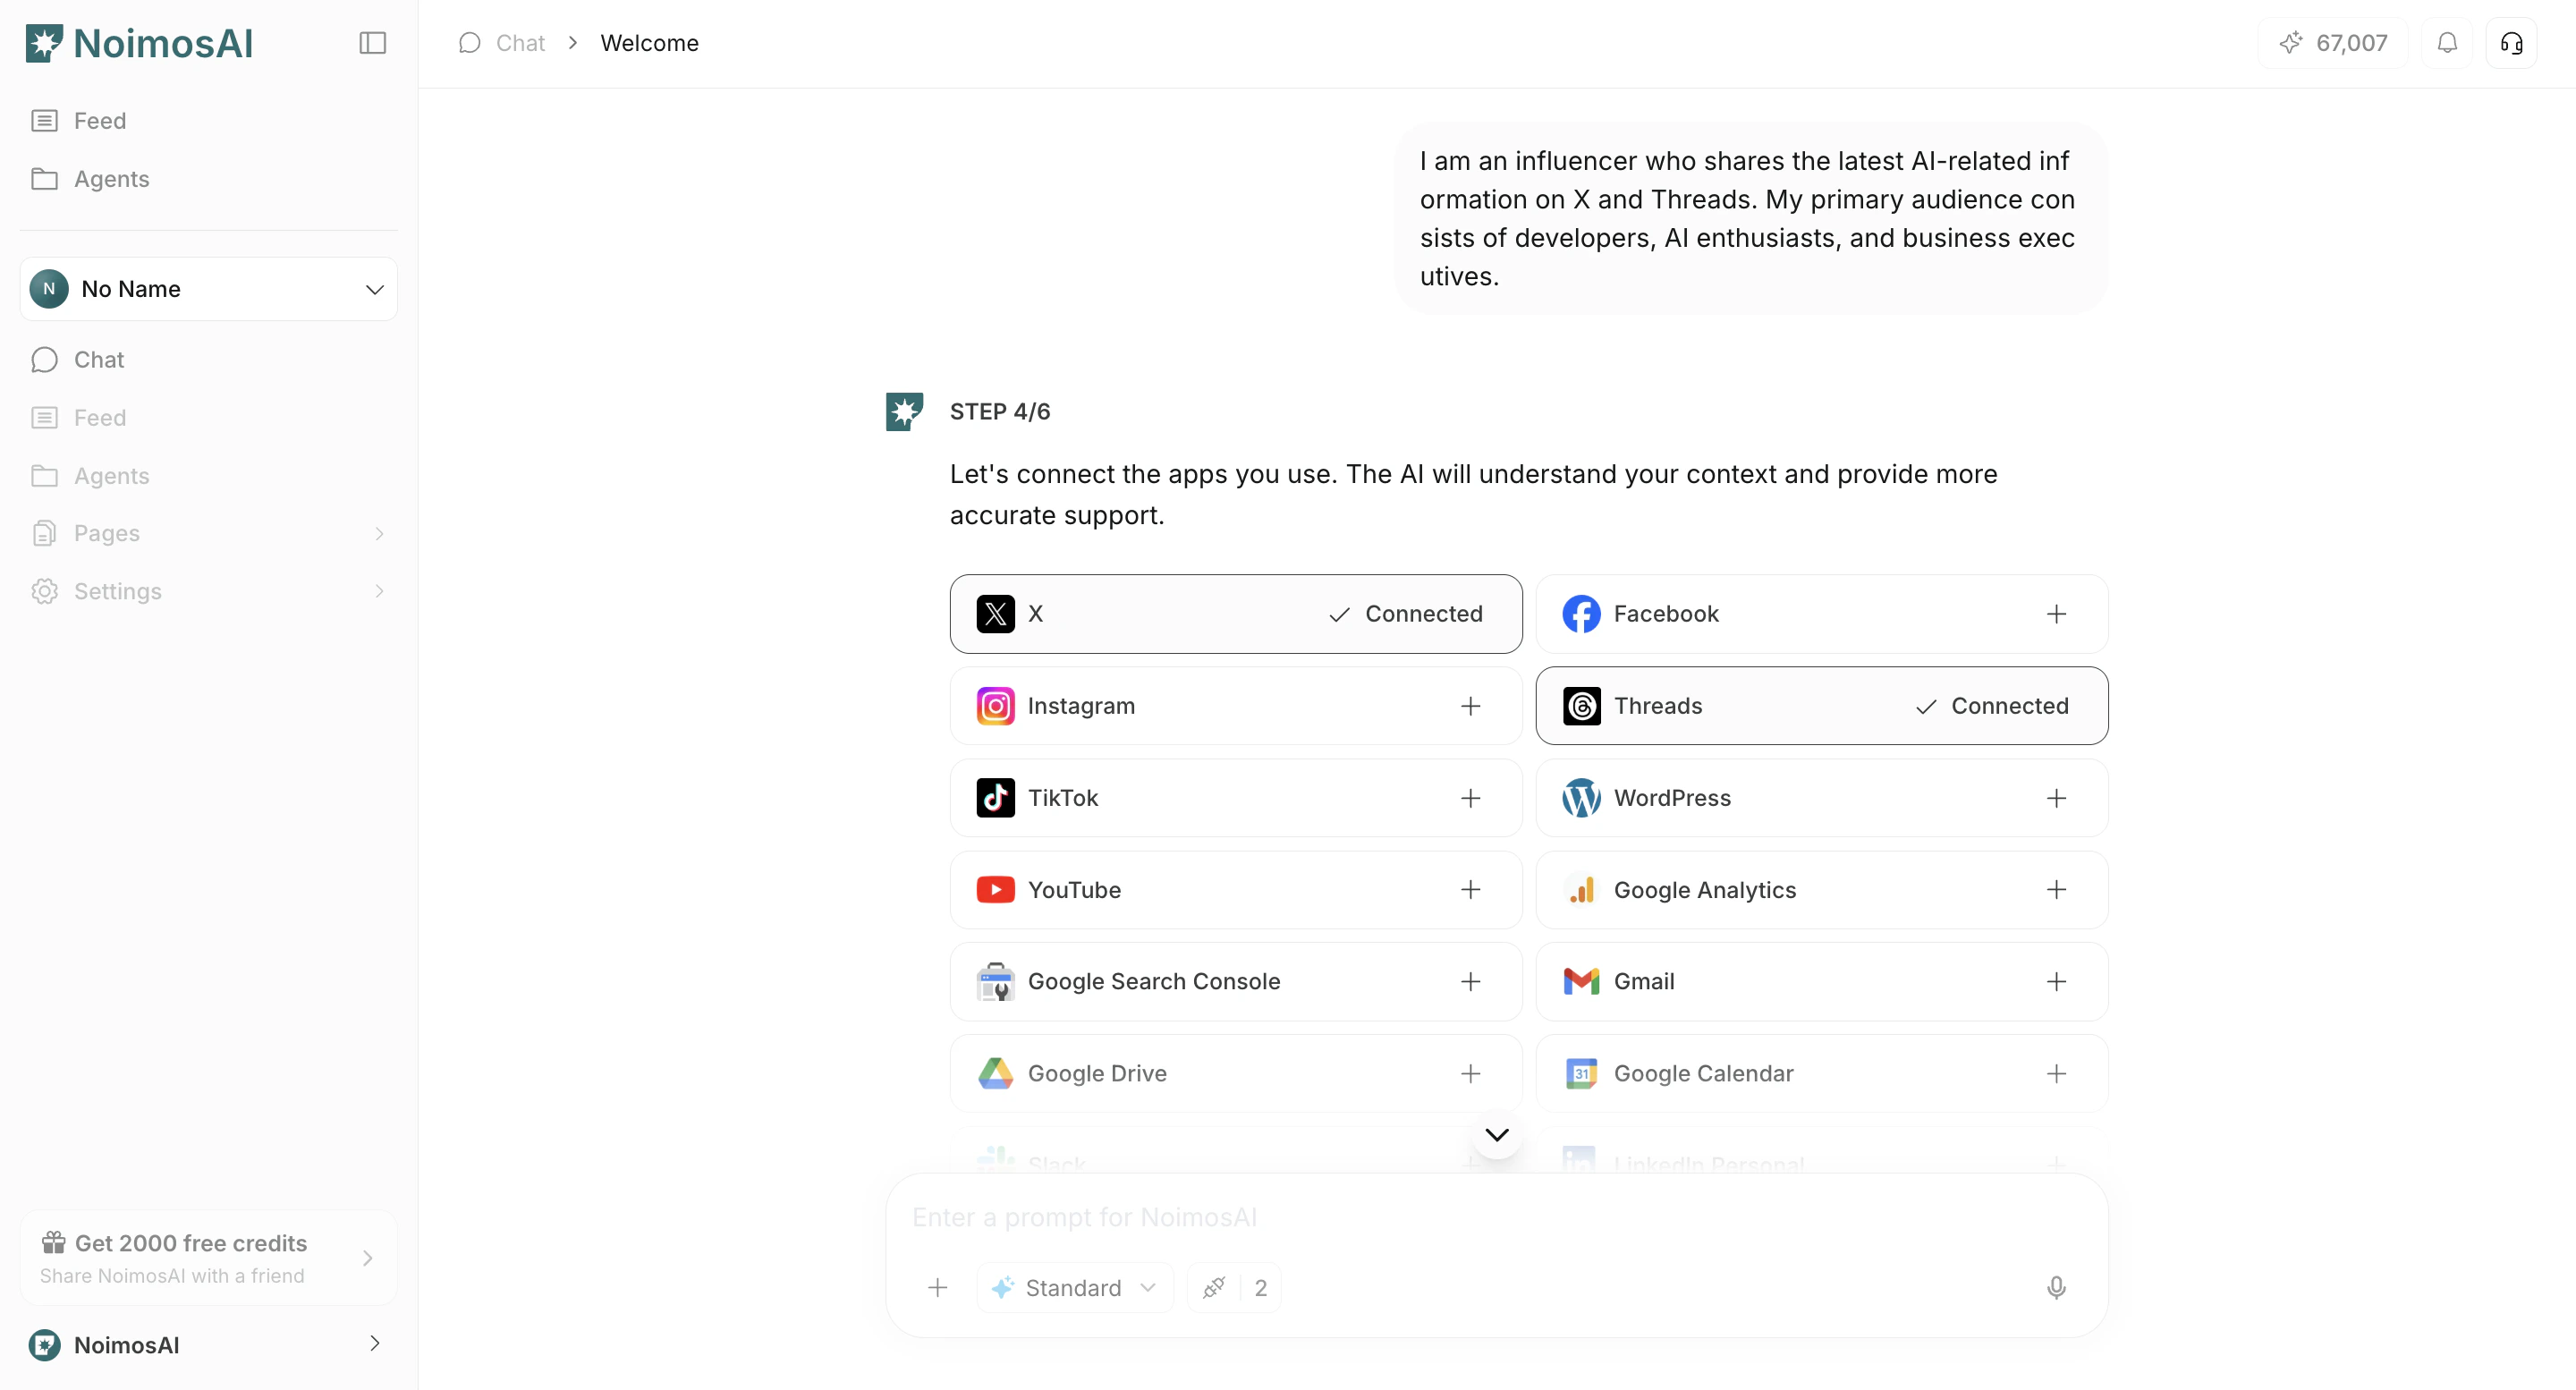Disconnect X via its Connected status

1406,614
